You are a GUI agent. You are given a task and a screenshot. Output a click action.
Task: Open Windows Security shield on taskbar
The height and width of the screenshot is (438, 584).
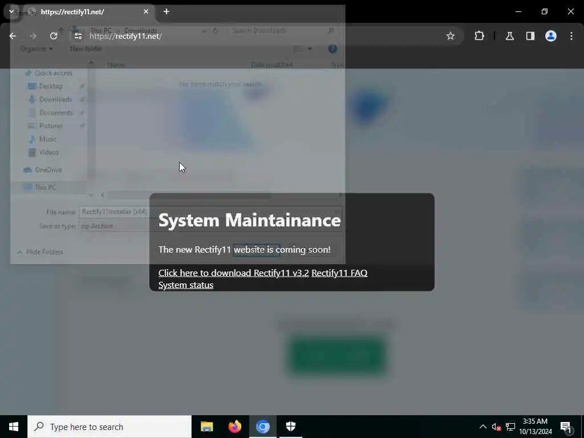pos(290,427)
